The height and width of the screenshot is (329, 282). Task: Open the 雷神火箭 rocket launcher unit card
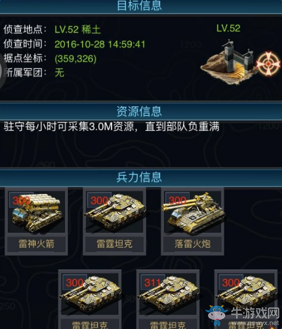click(x=36, y=221)
